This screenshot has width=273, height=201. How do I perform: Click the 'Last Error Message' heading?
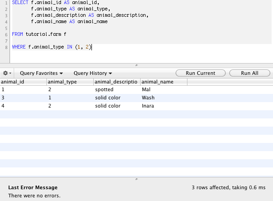pos(33,187)
